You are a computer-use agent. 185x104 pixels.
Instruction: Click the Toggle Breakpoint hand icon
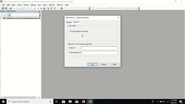tap(117, 8)
